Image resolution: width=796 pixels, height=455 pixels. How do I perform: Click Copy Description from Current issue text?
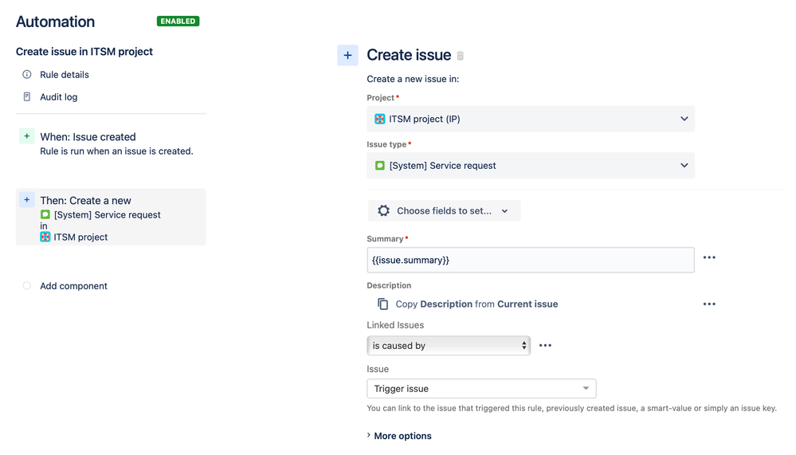click(x=476, y=304)
